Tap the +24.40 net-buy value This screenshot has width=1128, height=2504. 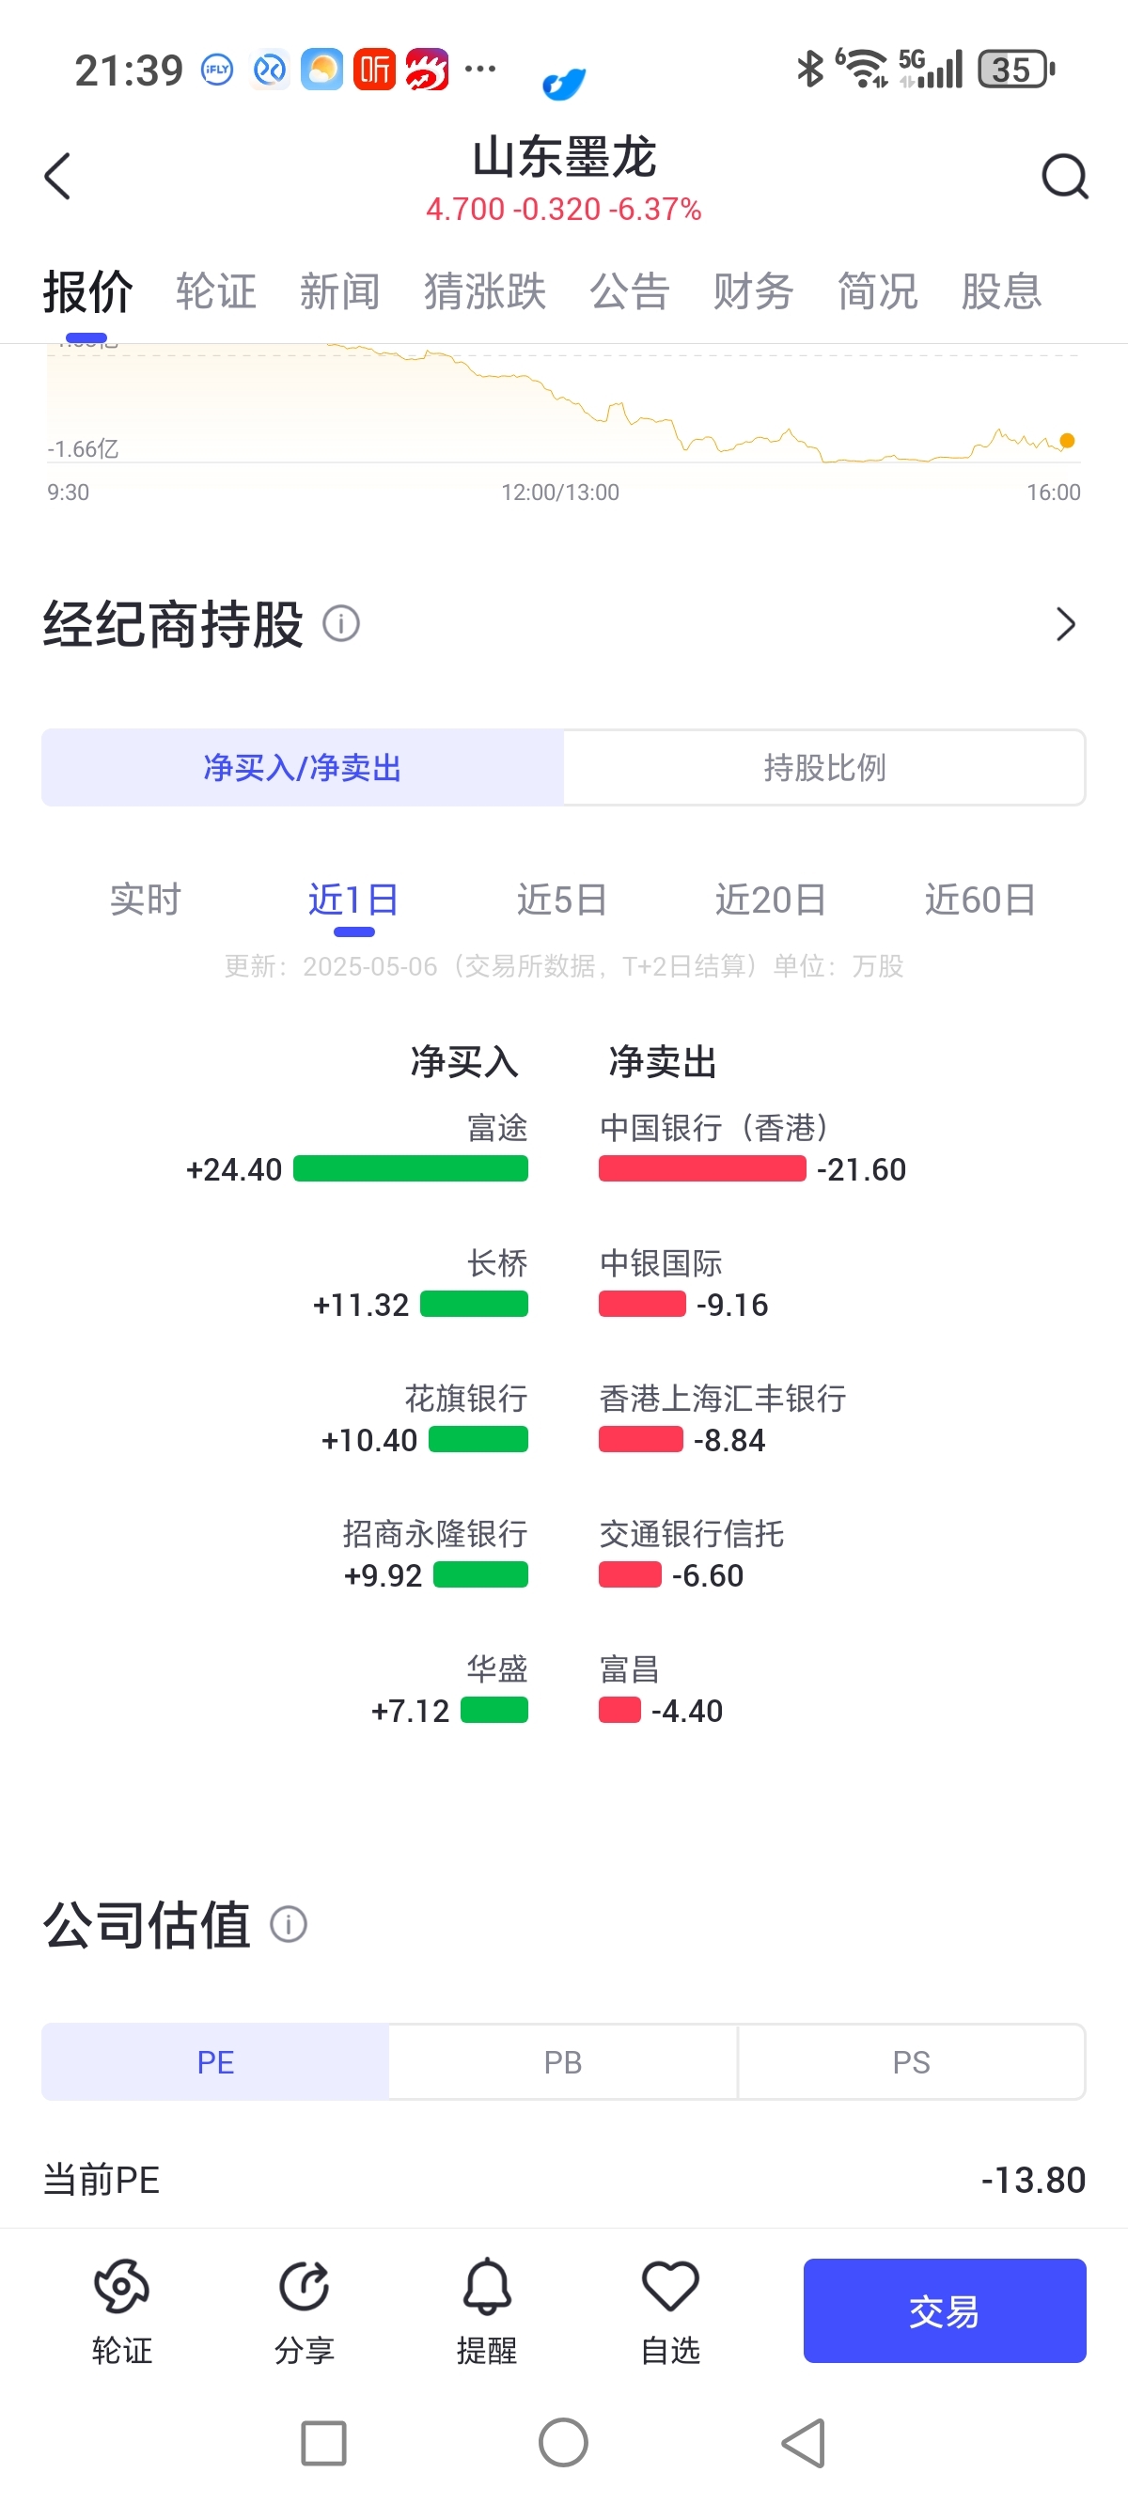(233, 1169)
